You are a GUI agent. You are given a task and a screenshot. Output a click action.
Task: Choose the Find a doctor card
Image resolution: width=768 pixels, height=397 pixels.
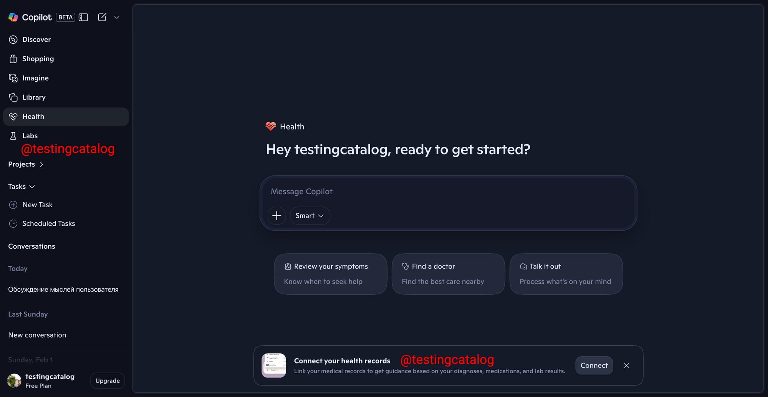coord(448,274)
